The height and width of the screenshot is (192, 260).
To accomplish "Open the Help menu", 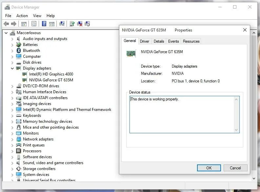I will [50, 16].
